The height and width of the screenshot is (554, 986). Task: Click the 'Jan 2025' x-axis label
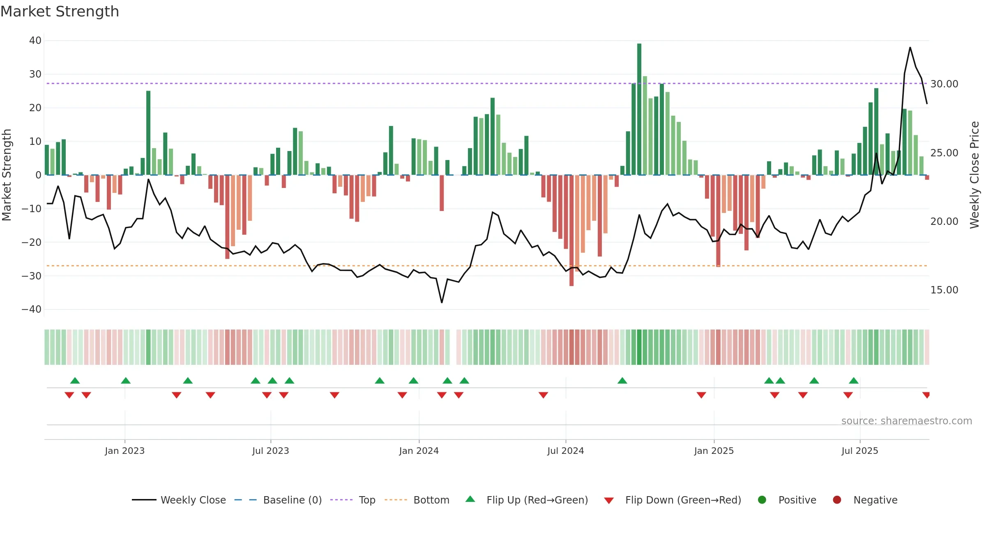tap(714, 451)
